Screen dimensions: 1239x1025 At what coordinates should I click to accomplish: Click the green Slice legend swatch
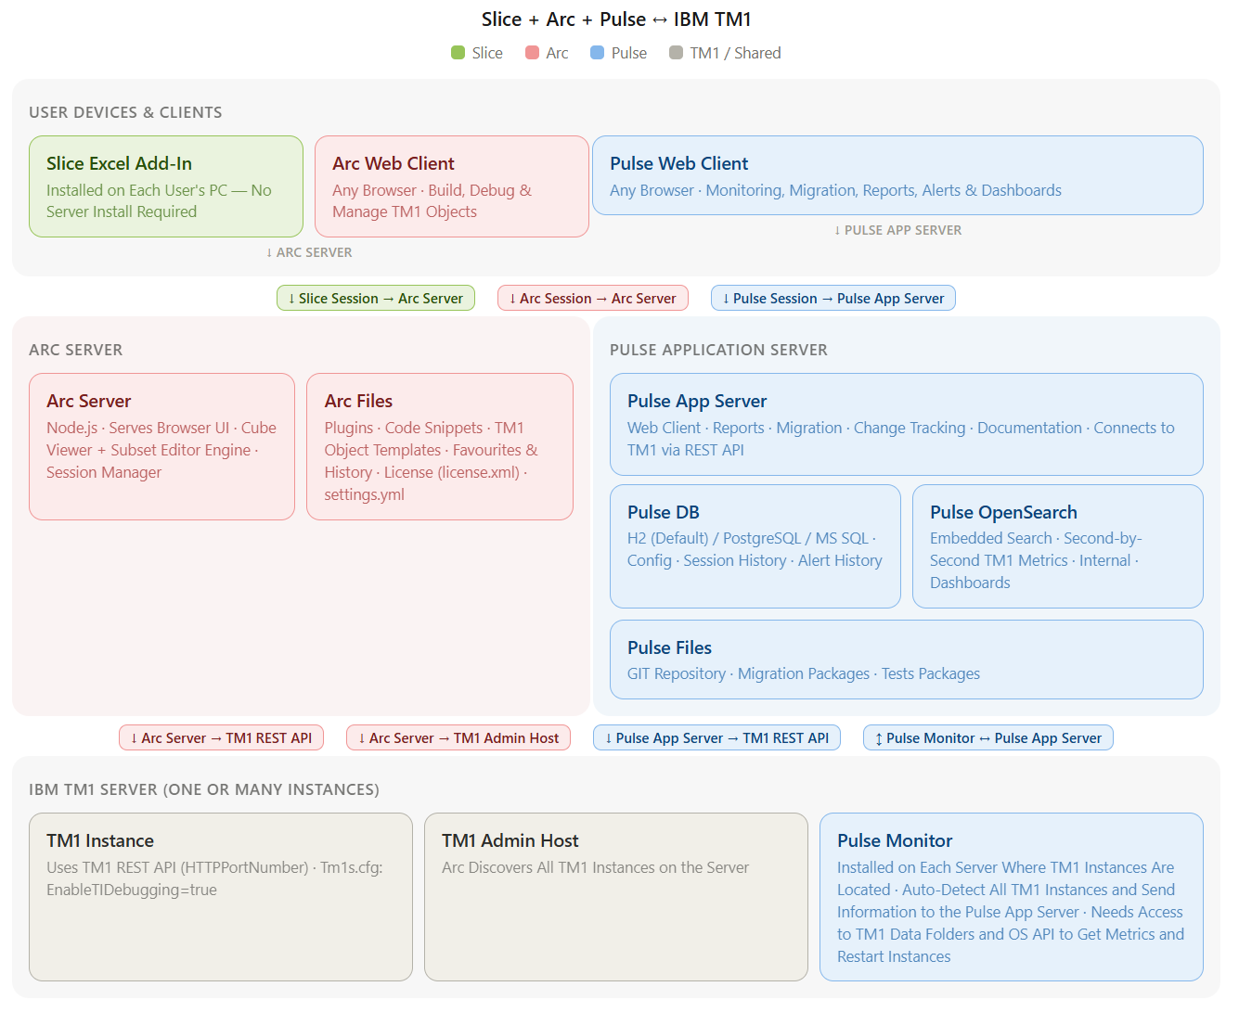pos(458,53)
